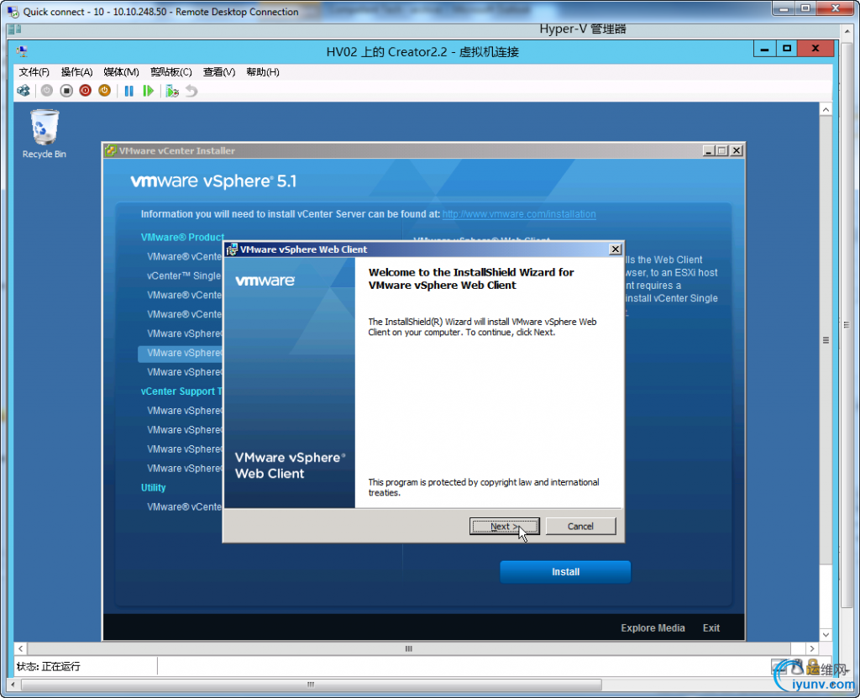Screen dimensions: 860x698
Task: Send Ctrl+Alt+Del using the toolbar icon
Action: coord(24,91)
